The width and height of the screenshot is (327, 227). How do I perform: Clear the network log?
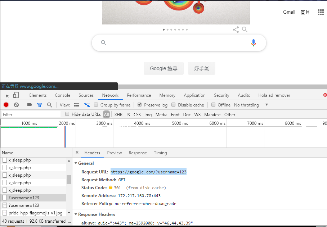(x=16, y=105)
